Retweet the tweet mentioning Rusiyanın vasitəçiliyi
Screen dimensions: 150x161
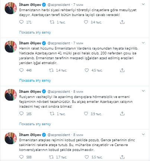click(x=52, y=114)
